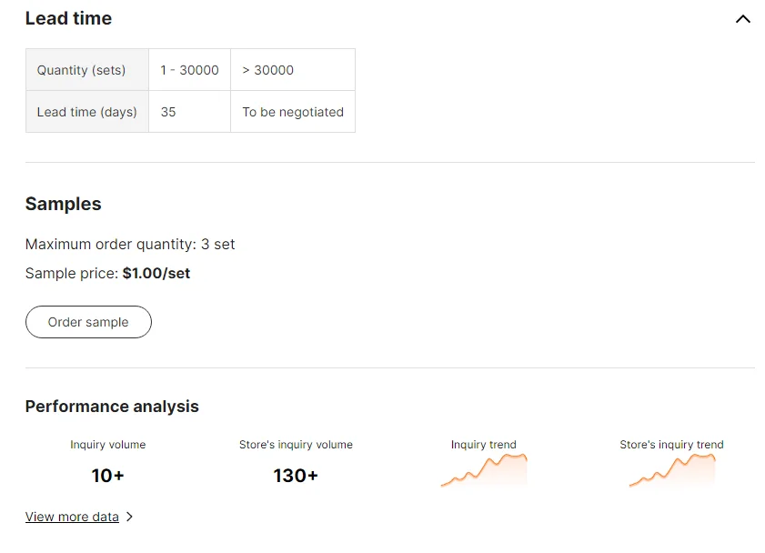Click the 1 - 30000 quantity cell
This screenshot has width=765, height=553.
coord(189,70)
